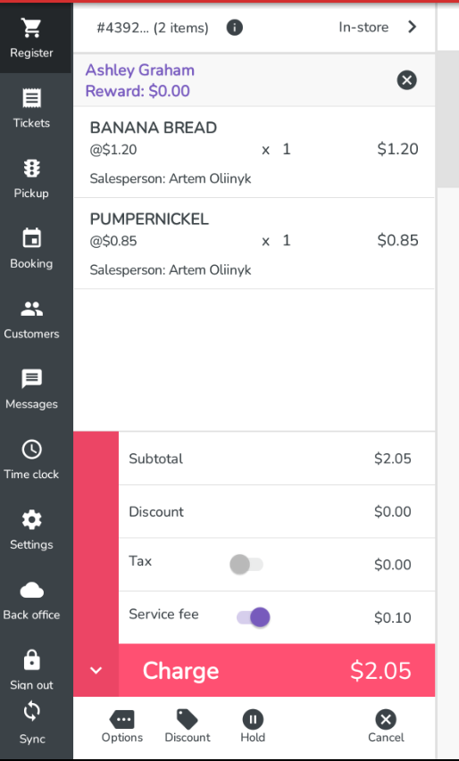Open Messages from the sidebar
The width and height of the screenshot is (459, 761).
pyautogui.click(x=31, y=390)
